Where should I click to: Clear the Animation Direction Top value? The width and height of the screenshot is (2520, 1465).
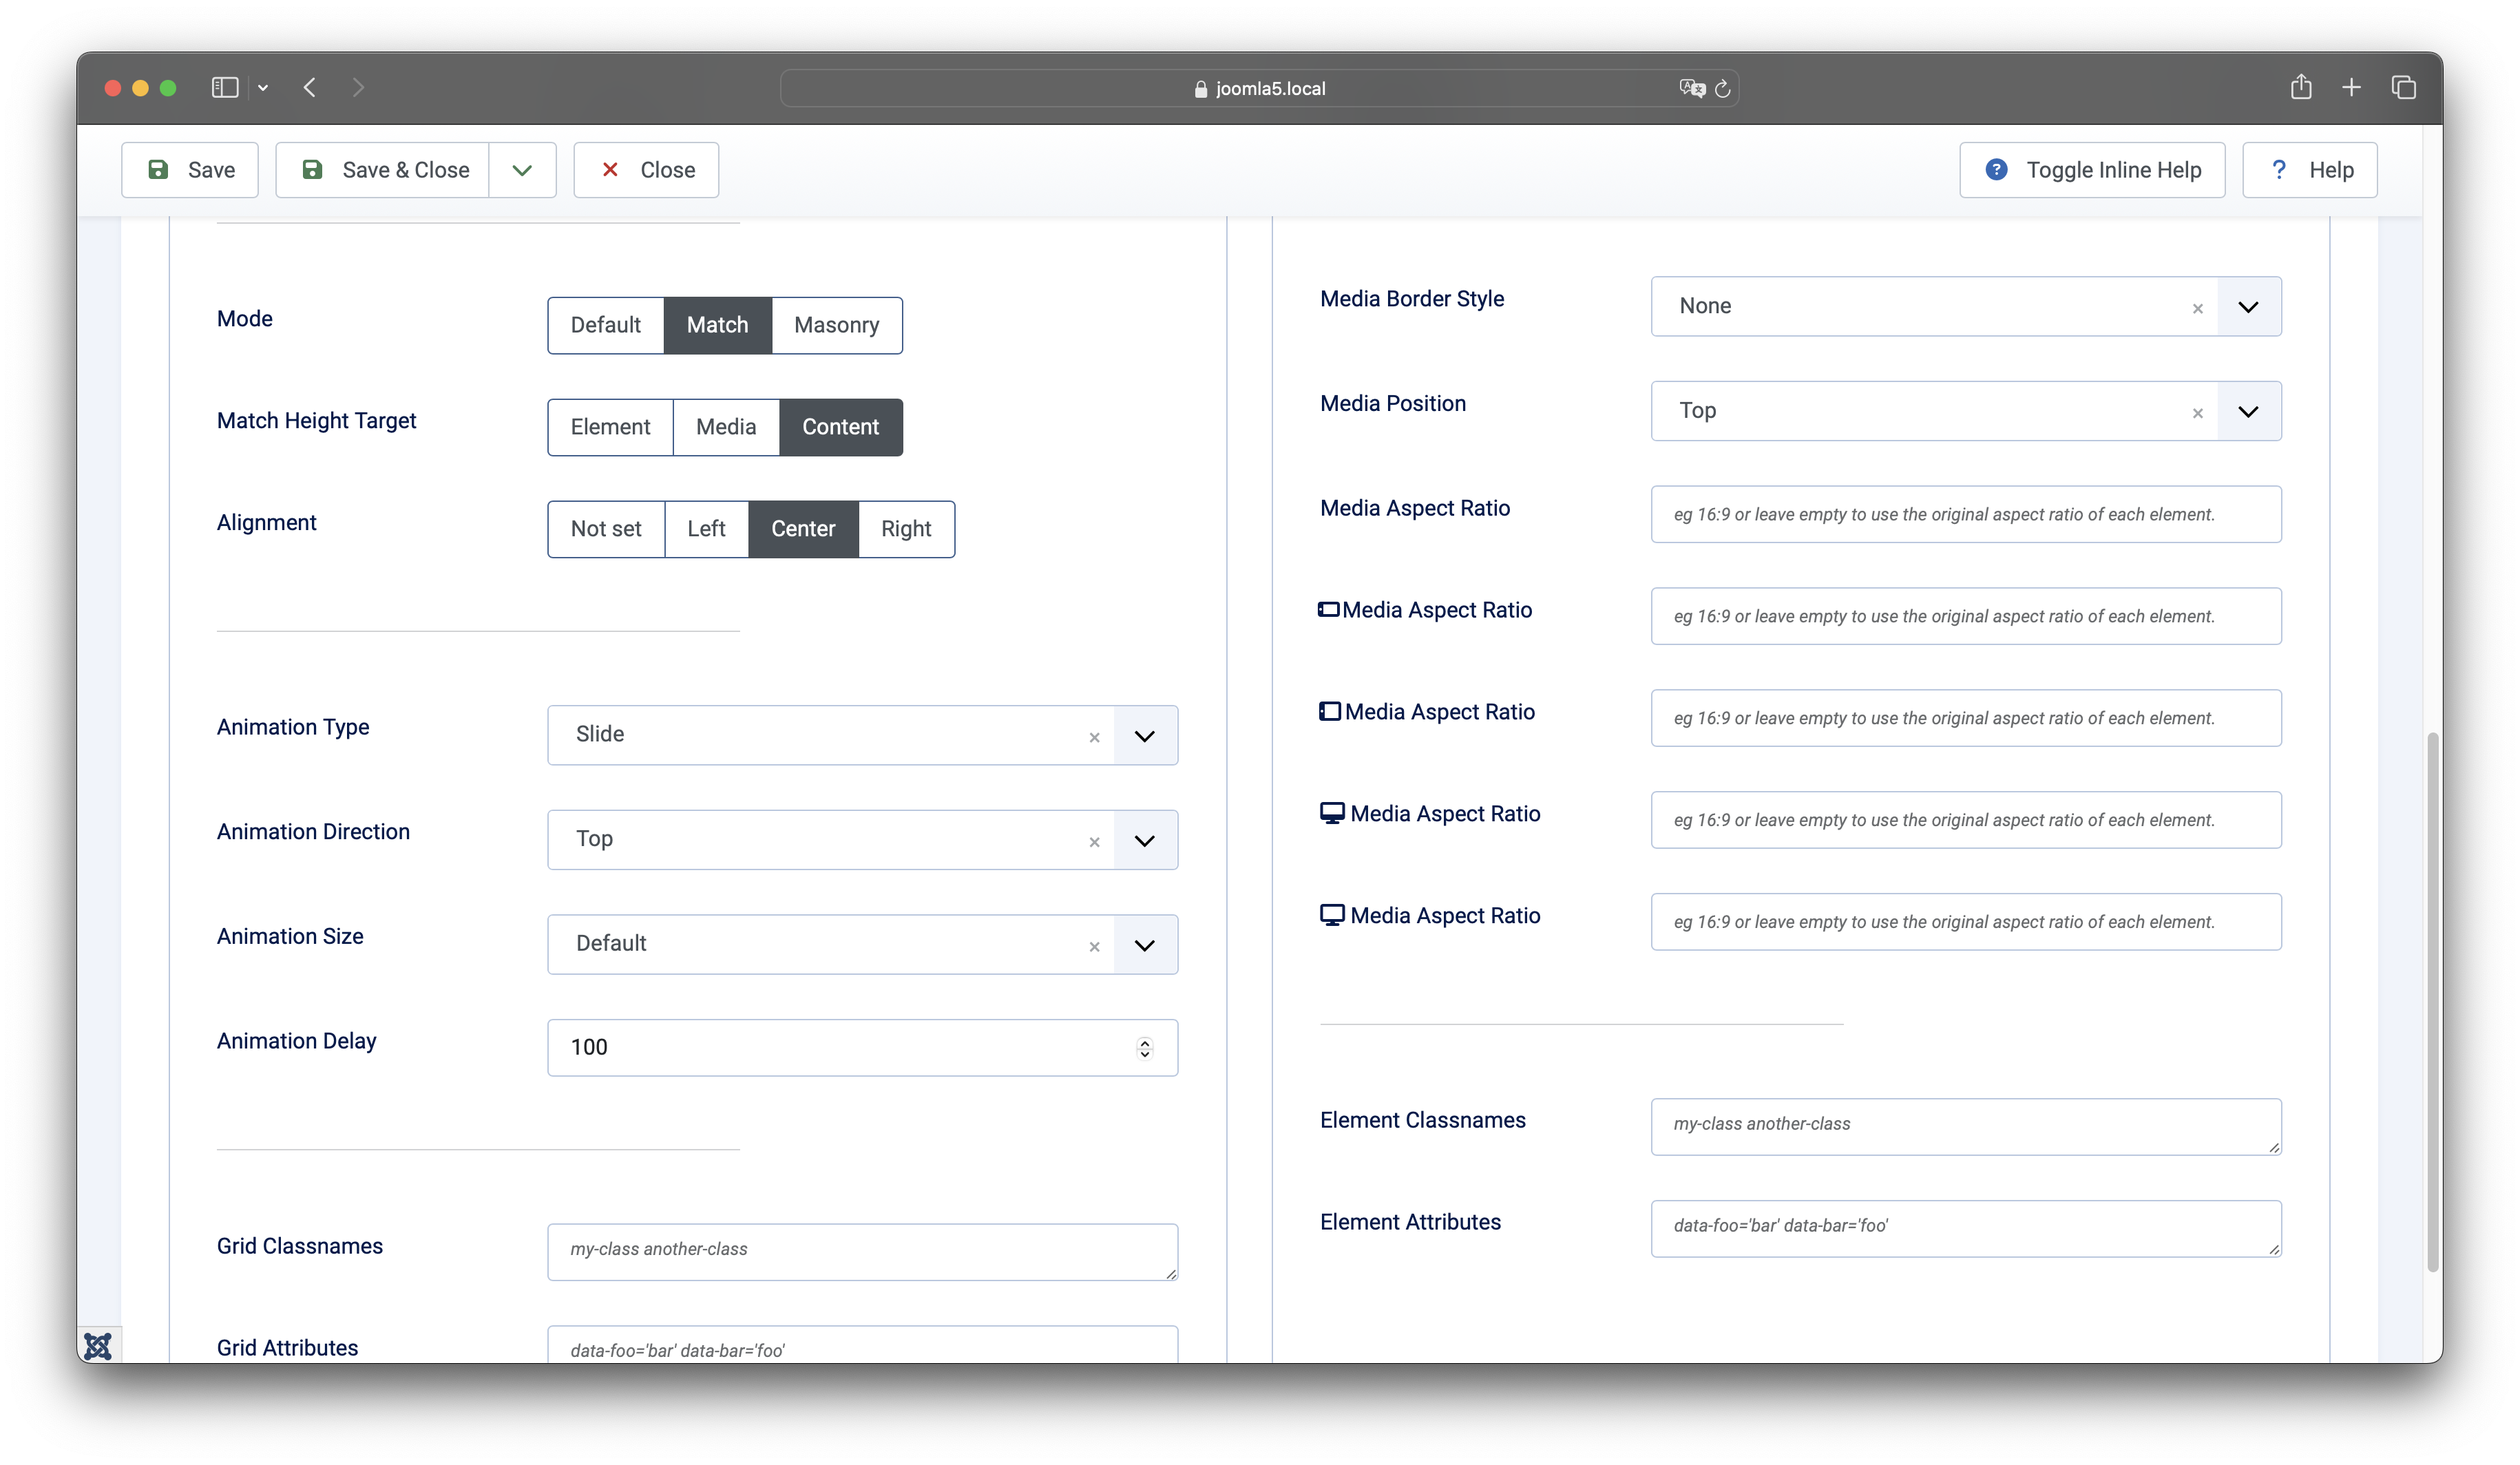tap(1094, 842)
